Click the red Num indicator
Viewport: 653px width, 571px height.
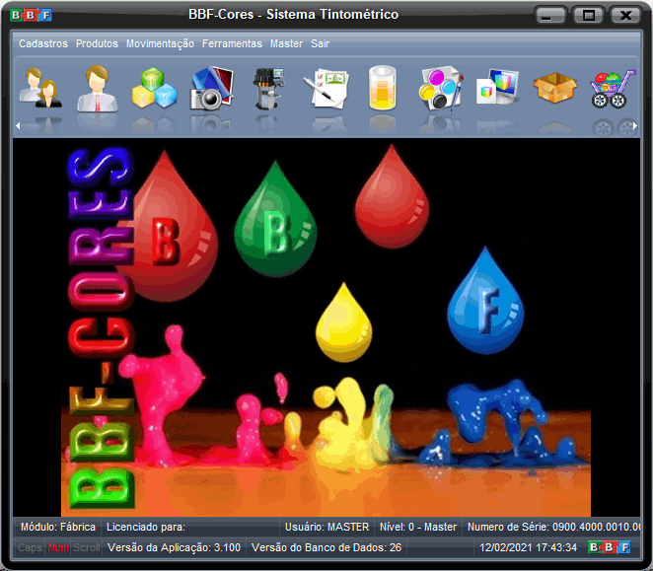[58, 547]
